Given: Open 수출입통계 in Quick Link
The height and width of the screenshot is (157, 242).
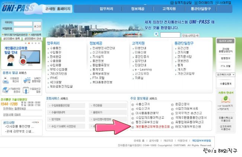Looking at the screenshot, I should pos(226,84).
